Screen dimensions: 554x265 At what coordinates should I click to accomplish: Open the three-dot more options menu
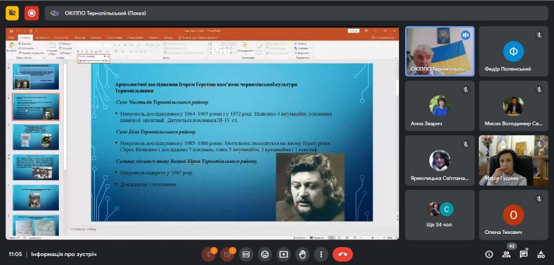pos(321,254)
